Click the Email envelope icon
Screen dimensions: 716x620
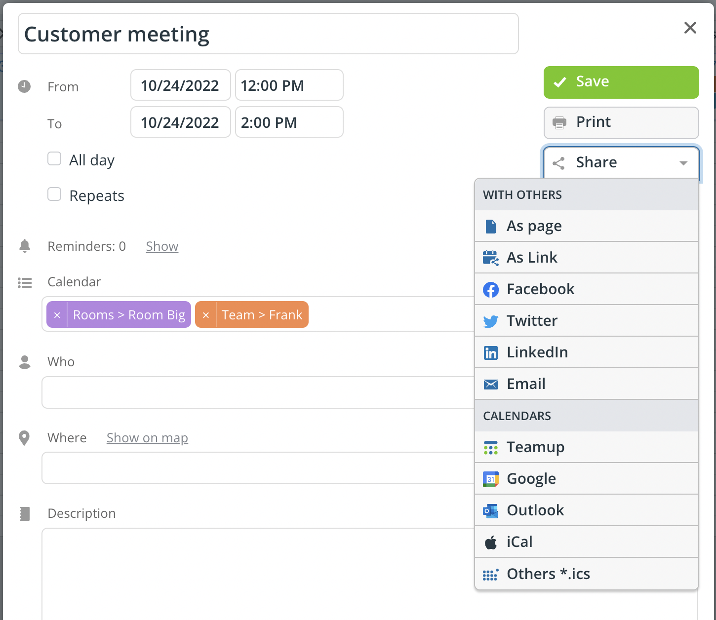[490, 385]
